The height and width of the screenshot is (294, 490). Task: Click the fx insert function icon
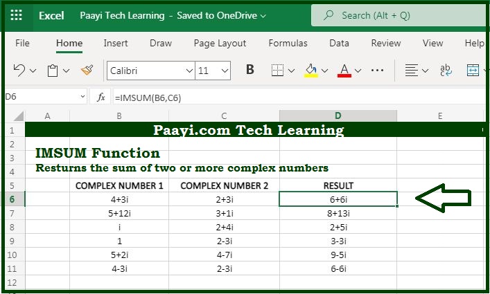click(100, 98)
